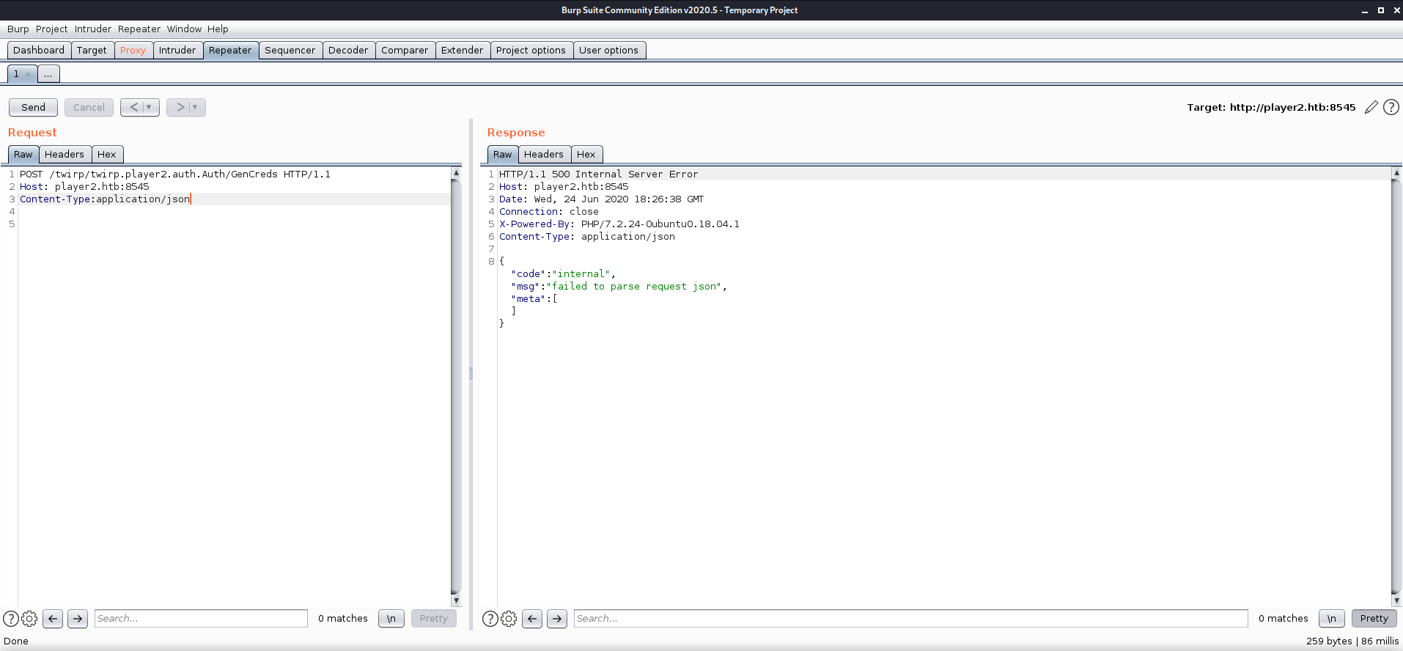Focus the Request pane search field

(201, 619)
